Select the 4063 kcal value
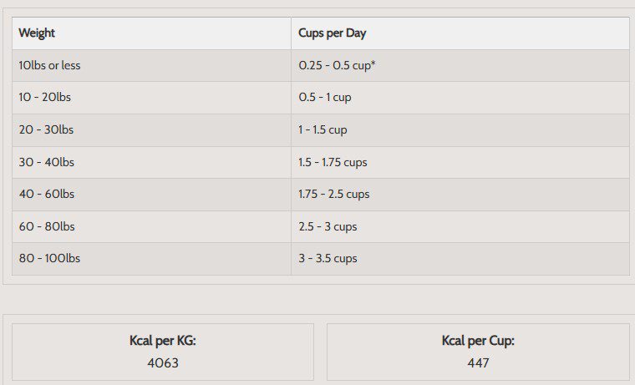 (162, 363)
